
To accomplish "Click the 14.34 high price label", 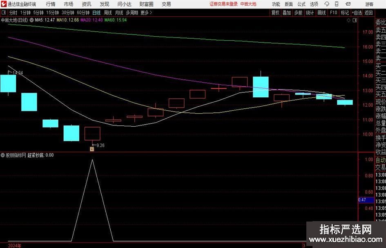I will (18, 73).
